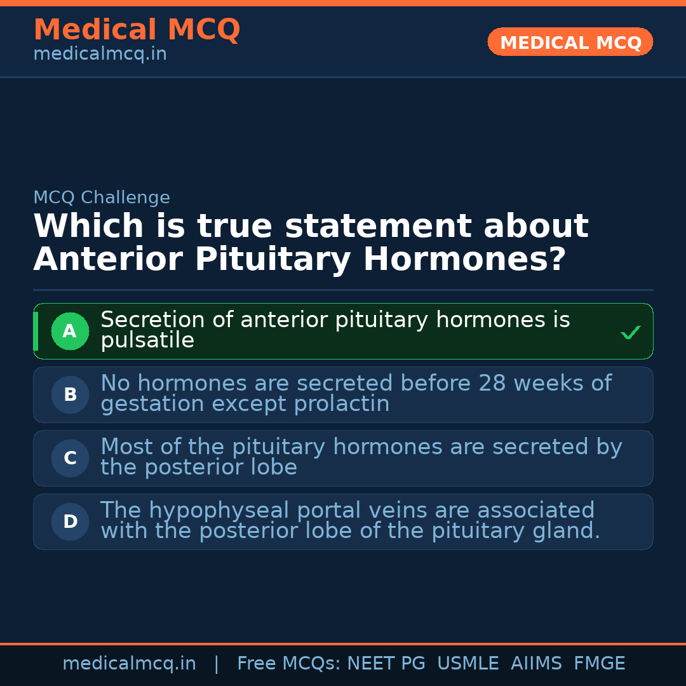
Task: Select answer text "Secretion of anterior pituitary hormones is pulsatile"
Action: click(x=335, y=330)
